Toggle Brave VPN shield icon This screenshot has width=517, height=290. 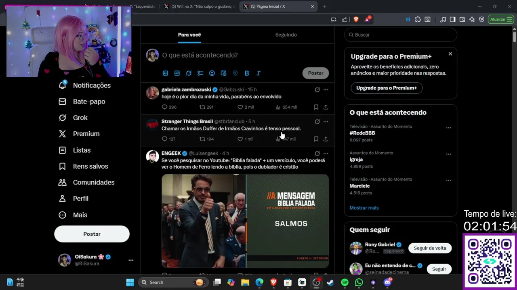(x=481, y=19)
